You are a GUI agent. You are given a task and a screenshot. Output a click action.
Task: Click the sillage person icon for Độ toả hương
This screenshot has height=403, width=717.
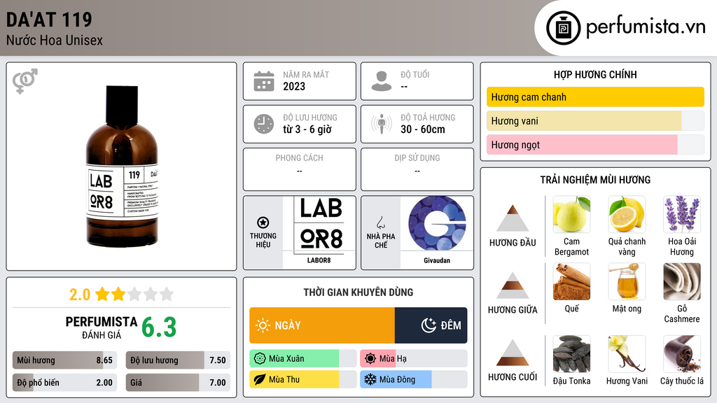[x=382, y=124]
